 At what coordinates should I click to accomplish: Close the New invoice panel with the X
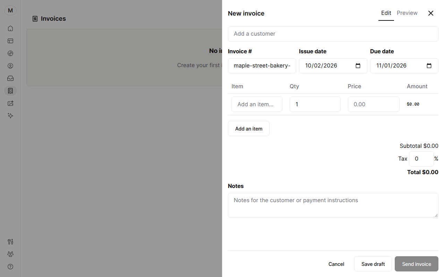pos(431,13)
